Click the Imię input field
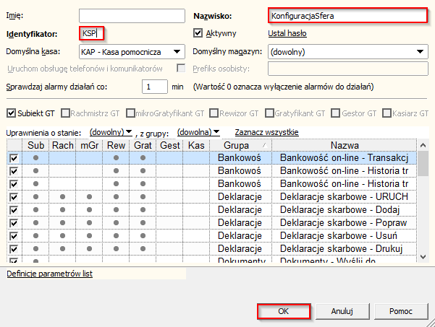Screen dimensions: 435x327 click(x=132, y=16)
